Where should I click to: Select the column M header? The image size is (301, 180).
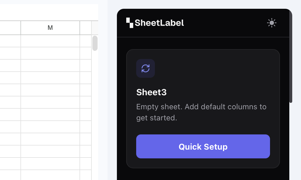click(50, 27)
